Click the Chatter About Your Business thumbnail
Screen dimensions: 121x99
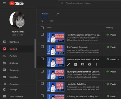pos(56,62)
